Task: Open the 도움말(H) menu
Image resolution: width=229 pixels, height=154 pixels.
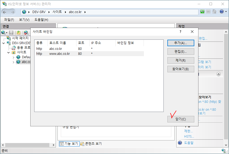Action: tap(41, 20)
